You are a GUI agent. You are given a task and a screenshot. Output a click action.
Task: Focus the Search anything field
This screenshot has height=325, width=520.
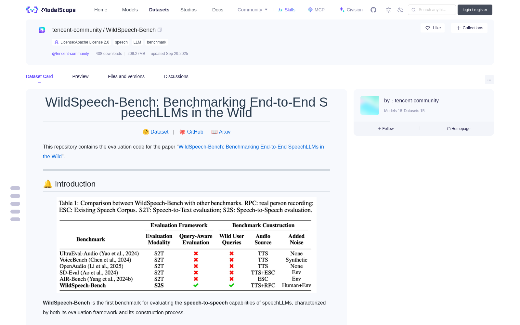(432, 10)
